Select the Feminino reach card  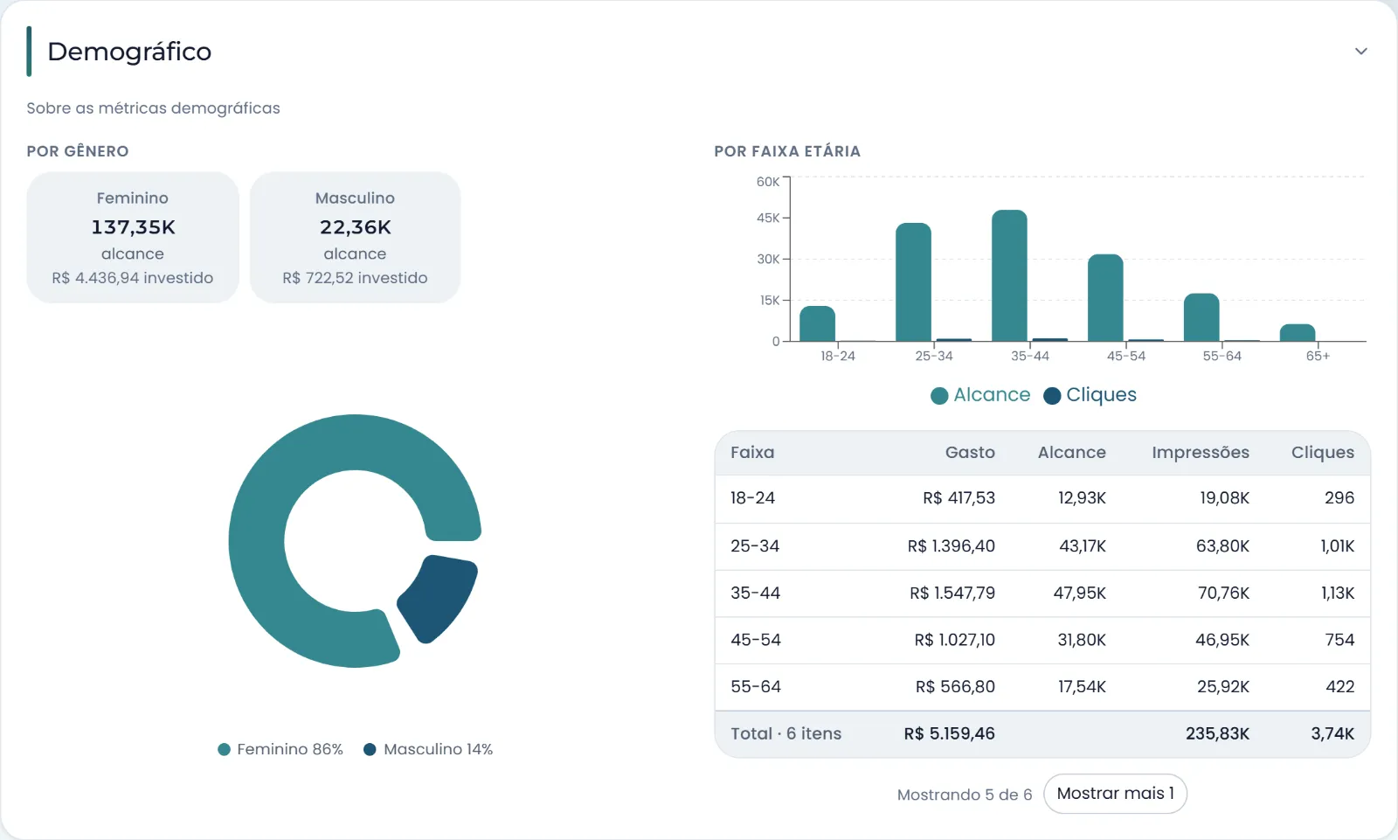[133, 238]
